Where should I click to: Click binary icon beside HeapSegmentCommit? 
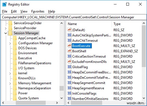point(69,83)
